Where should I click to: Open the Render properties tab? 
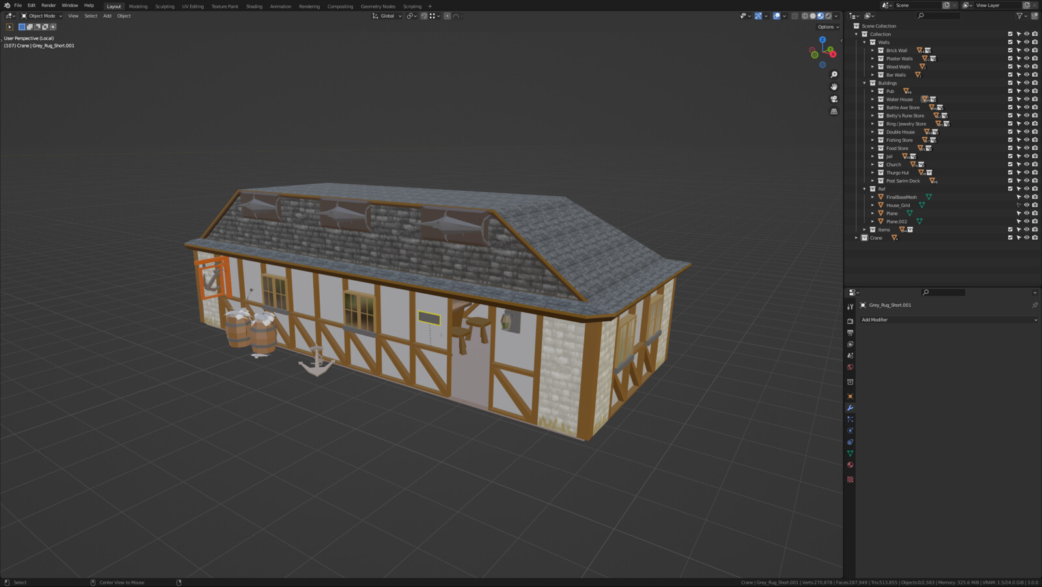point(850,321)
